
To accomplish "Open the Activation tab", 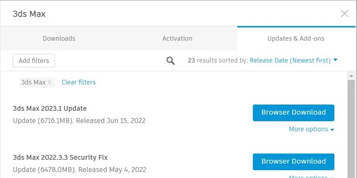I will click(x=177, y=38).
